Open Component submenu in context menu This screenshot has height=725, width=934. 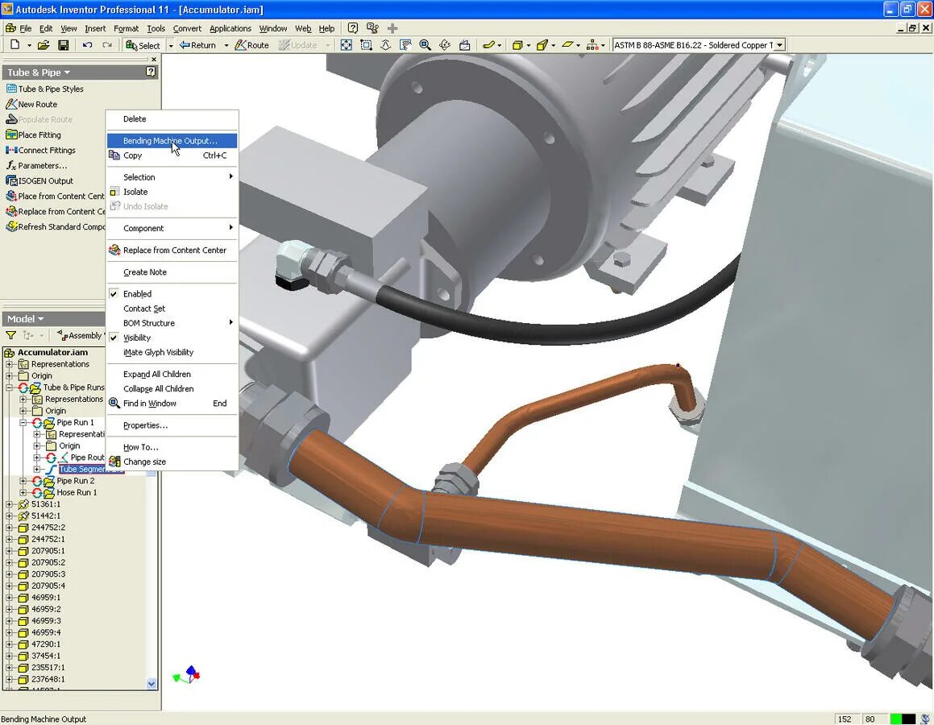[x=172, y=228]
